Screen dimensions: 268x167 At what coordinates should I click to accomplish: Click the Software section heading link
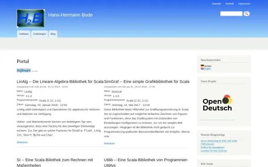[x=24, y=70]
